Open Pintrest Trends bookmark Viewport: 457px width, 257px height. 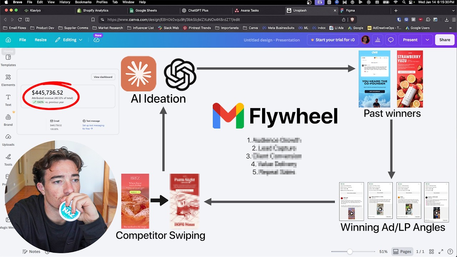point(197,28)
